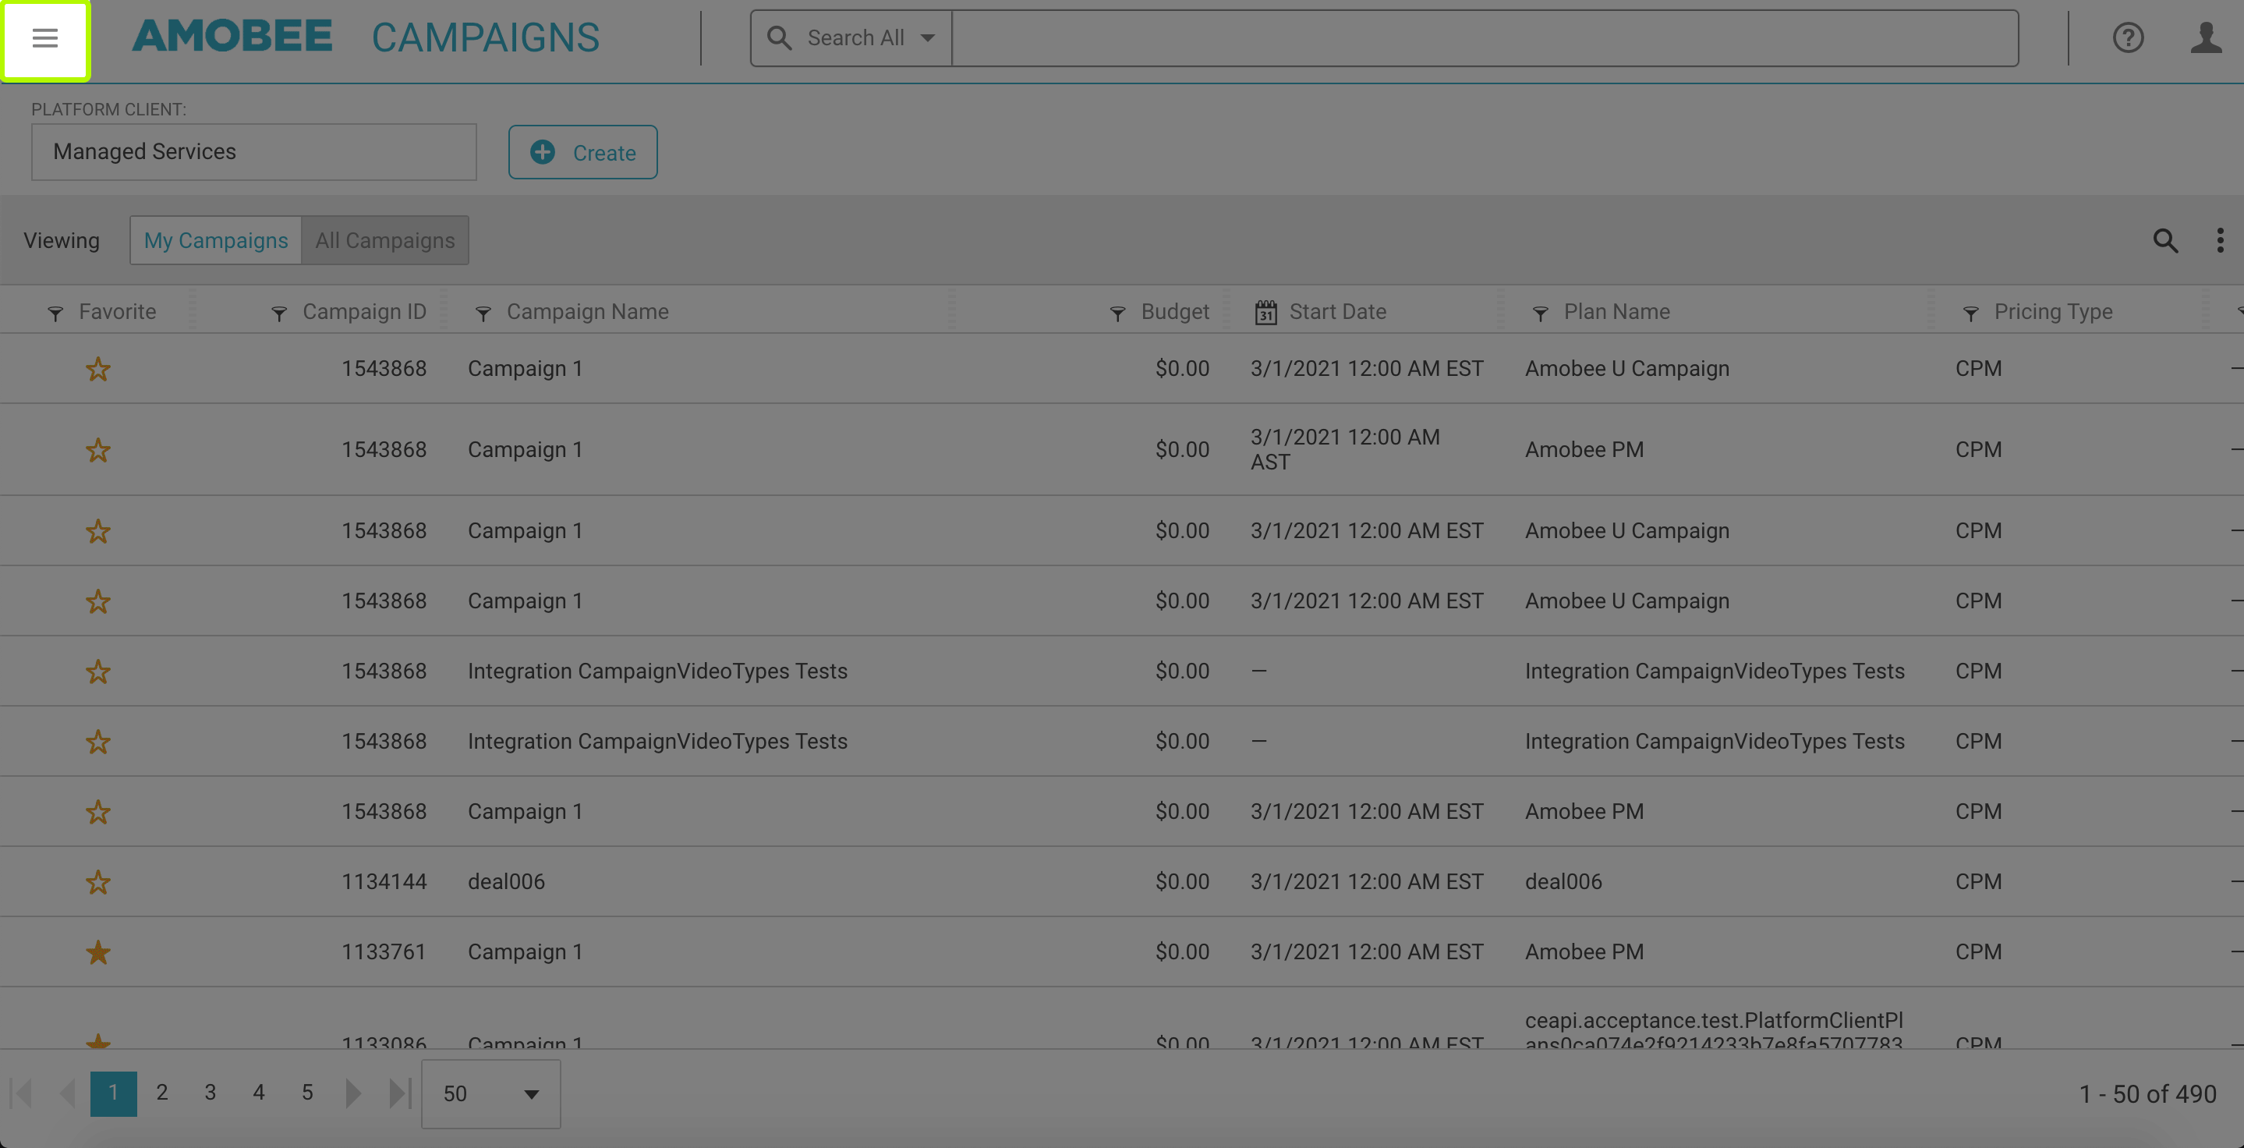
Task: Filter the Plan Name column
Action: (x=1540, y=314)
